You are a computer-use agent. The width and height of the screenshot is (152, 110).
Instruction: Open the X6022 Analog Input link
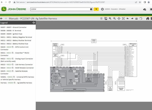[x=9, y=59]
